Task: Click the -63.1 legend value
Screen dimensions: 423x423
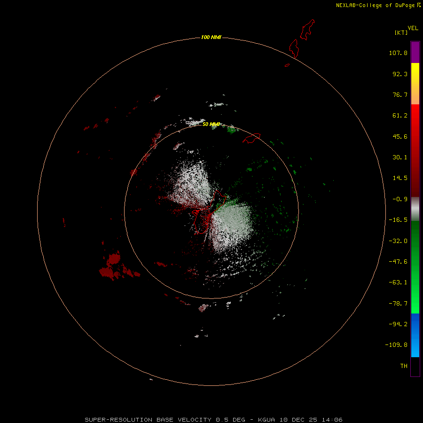Action: (398, 282)
